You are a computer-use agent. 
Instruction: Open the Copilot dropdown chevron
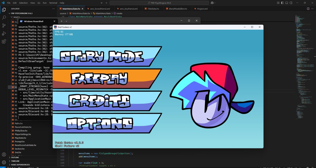pos(215,3)
